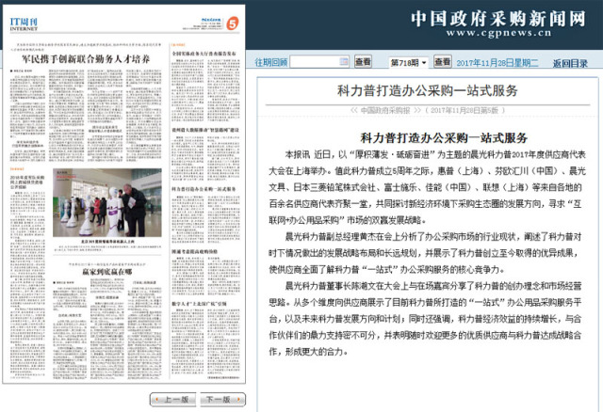Click the IT周刊 Internet masthead logo

click(24, 24)
